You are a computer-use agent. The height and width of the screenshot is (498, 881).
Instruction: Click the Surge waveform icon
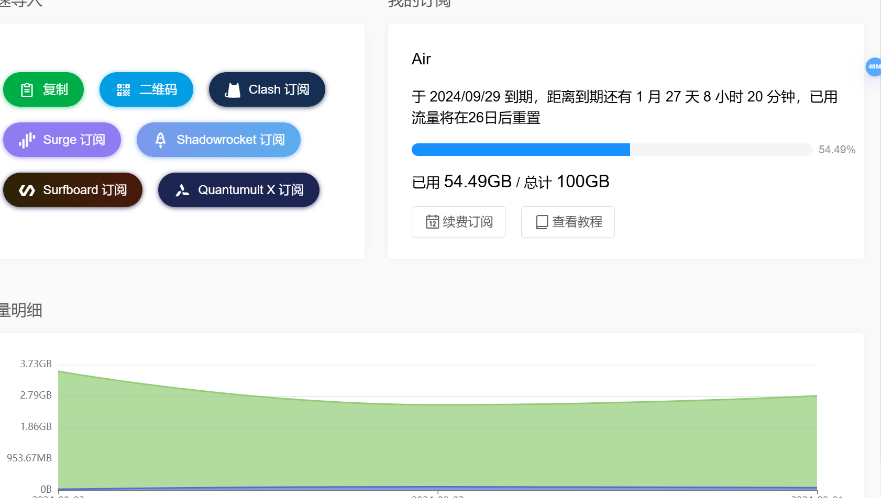27,140
